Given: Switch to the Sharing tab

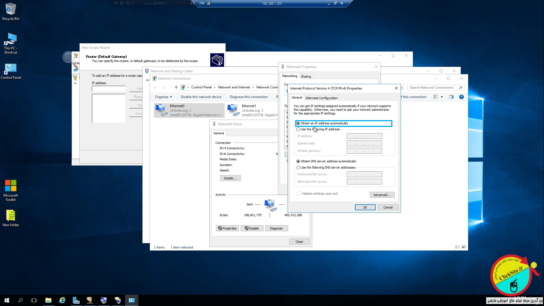Looking at the screenshot, I should [306, 76].
